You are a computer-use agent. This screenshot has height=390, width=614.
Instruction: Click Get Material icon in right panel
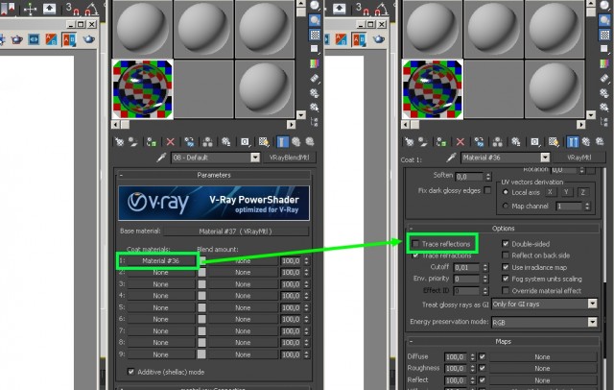pyautogui.click(x=409, y=141)
